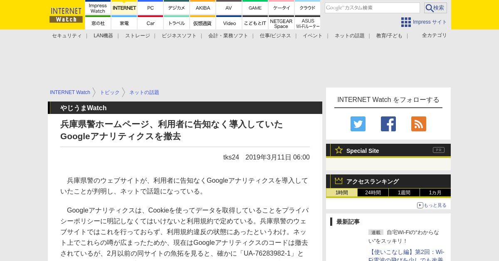Select the 24時間 ranking tab
The width and height of the screenshot is (499, 261).
pyautogui.click(x=373, y=193)
